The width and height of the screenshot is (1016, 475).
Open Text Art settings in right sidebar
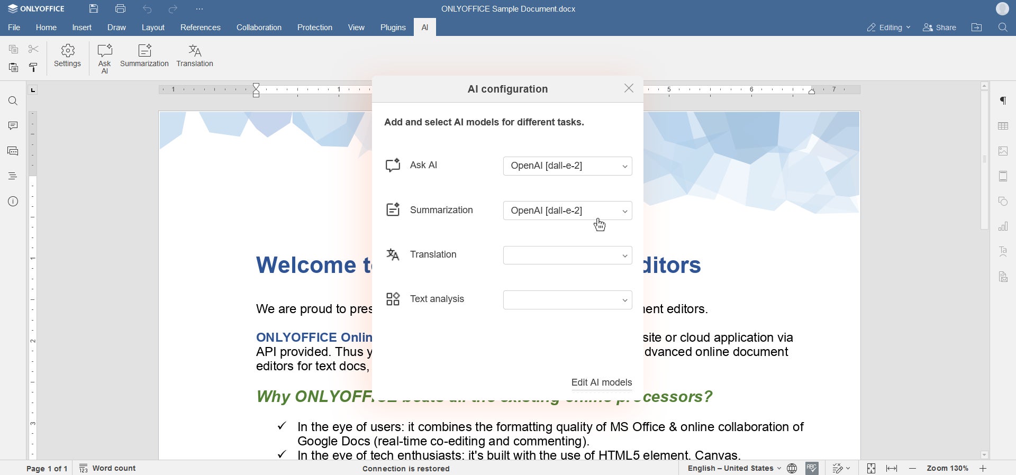1003,252
